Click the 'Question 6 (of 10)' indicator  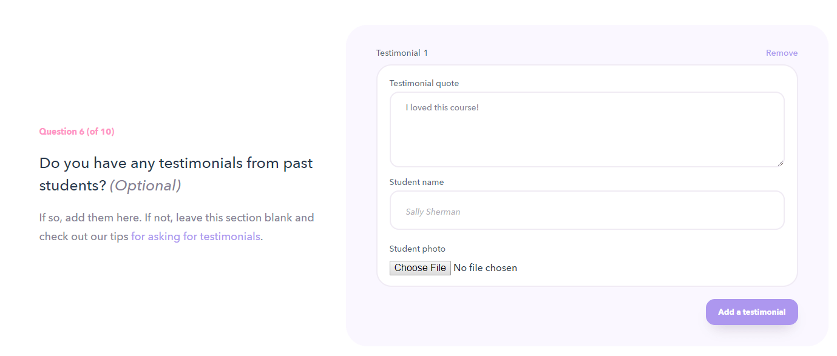pos(76,132)
